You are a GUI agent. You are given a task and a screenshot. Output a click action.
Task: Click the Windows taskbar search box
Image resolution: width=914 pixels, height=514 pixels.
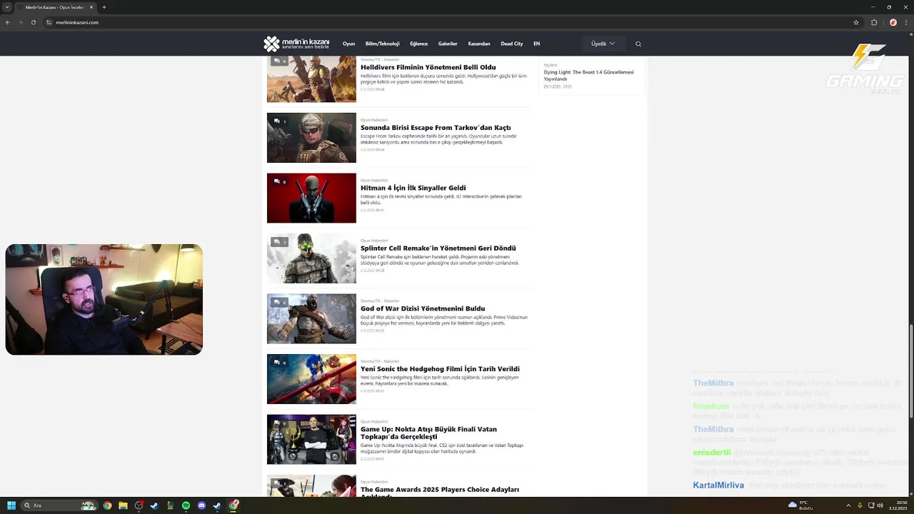(x=60, y=505)
